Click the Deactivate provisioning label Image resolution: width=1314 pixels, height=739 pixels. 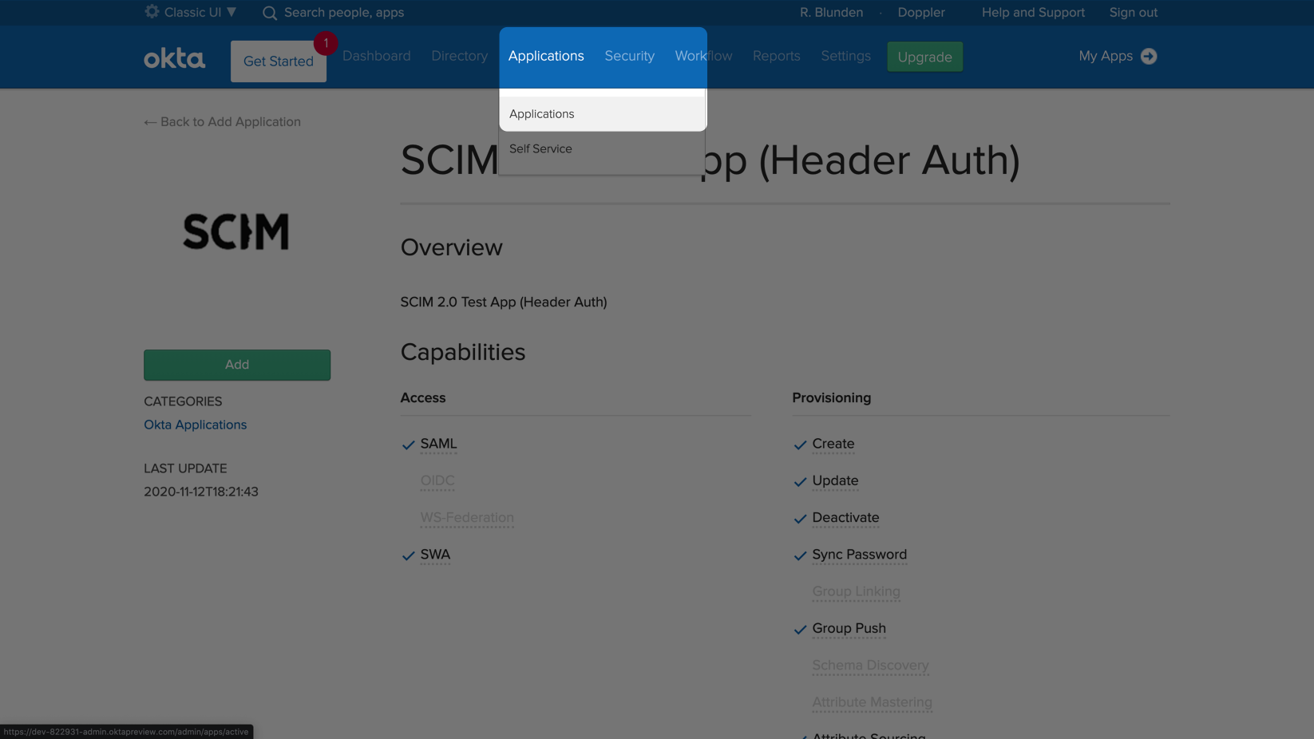click(x=845, y=517)
